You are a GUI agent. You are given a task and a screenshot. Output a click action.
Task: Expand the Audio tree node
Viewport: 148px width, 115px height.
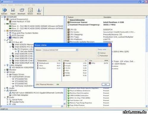click(5, 88)
